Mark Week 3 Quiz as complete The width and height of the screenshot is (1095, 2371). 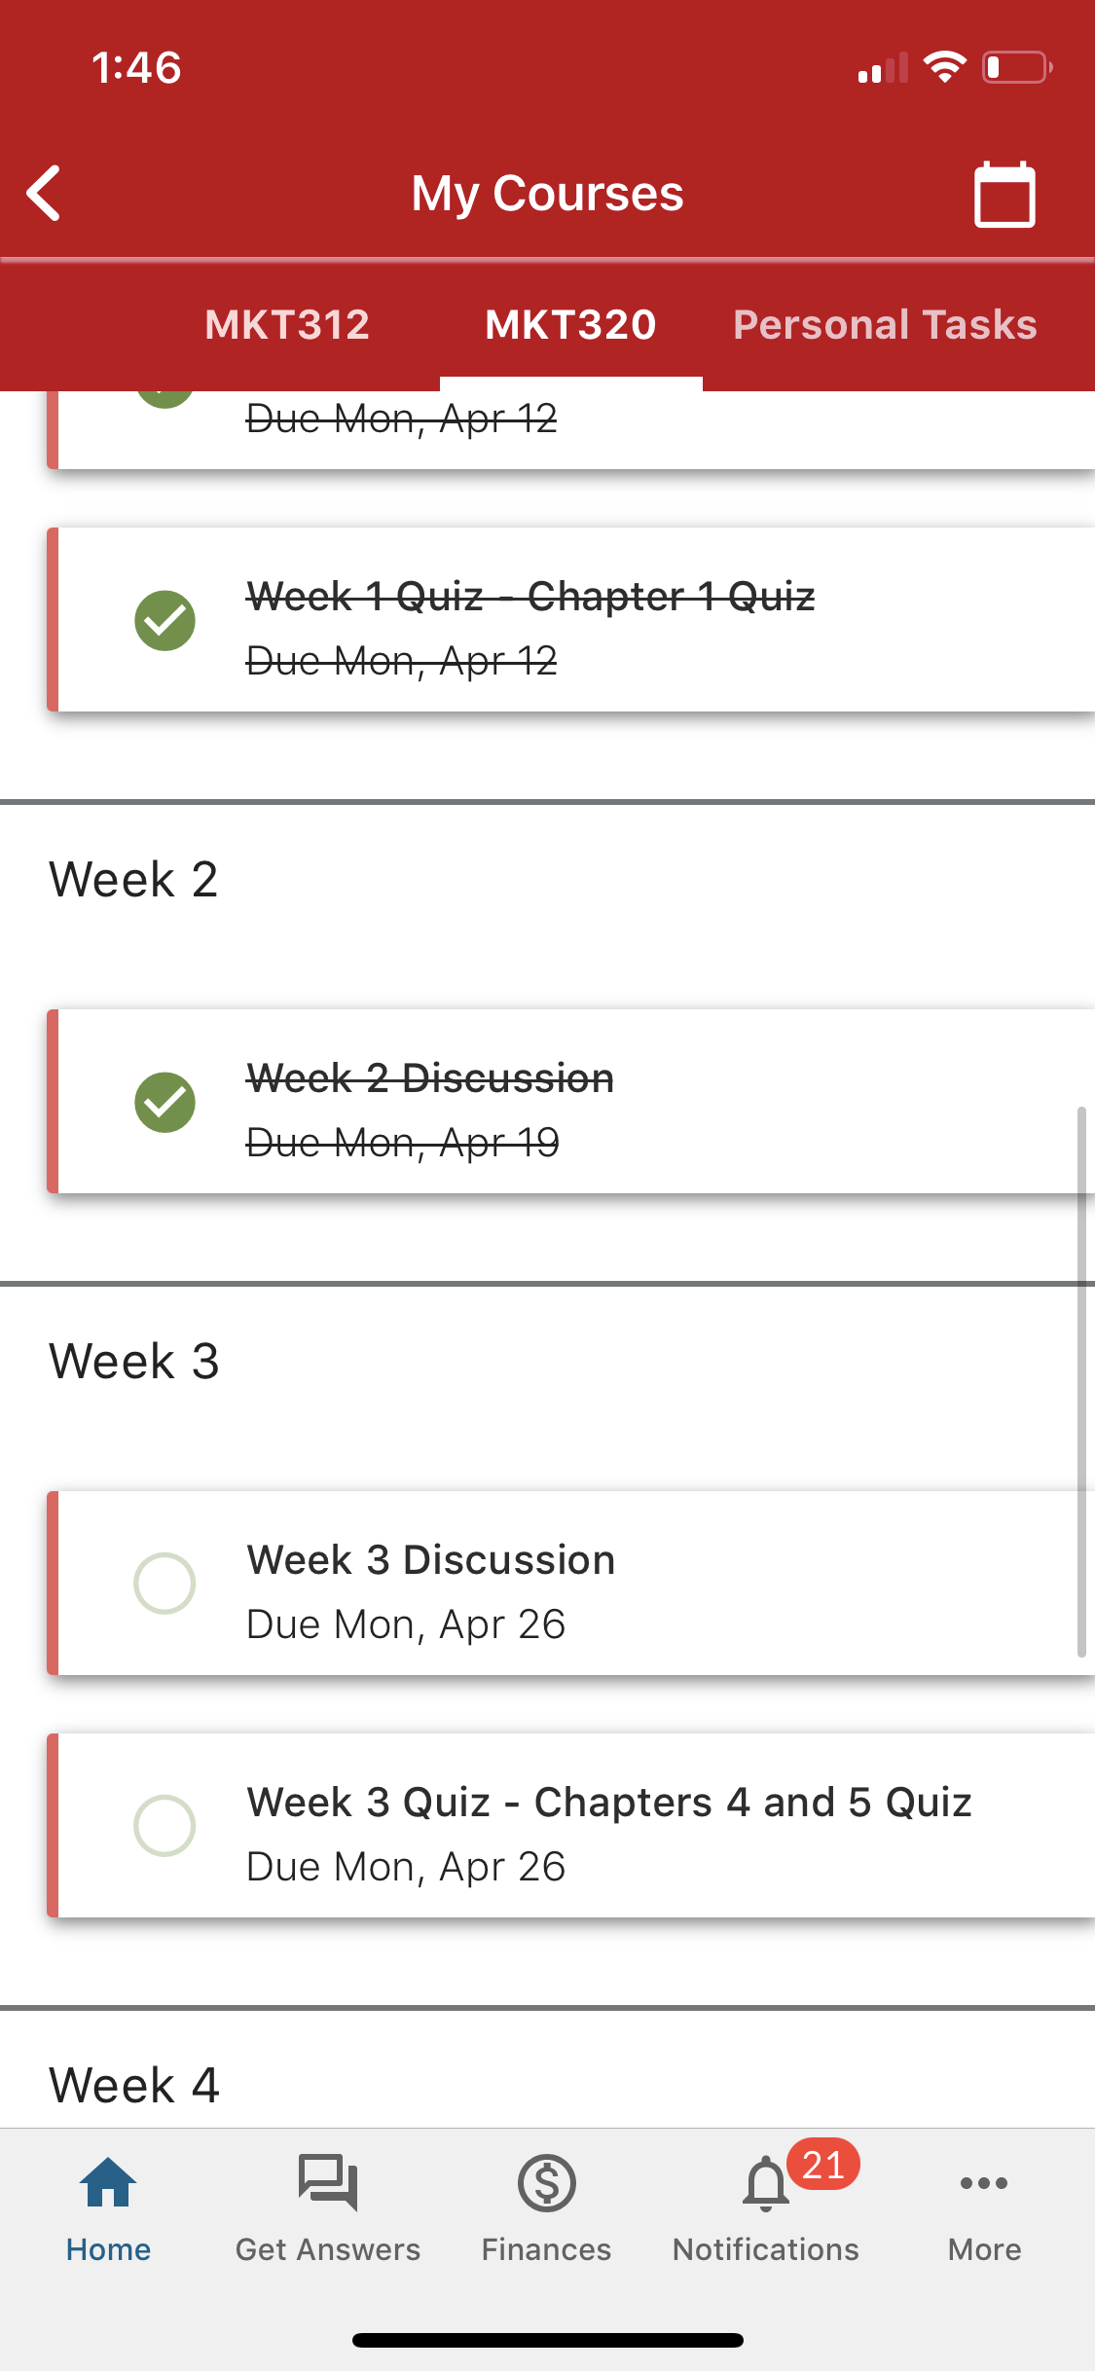(164, 1826)
